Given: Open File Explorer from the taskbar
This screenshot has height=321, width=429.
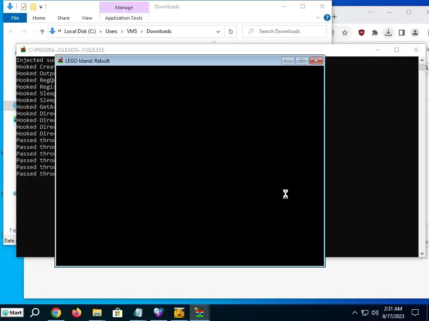Looking at the screenshot, I should (97, 313).
